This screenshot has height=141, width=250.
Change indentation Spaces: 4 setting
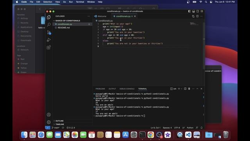pyautogui.click(x=167, y=128)
